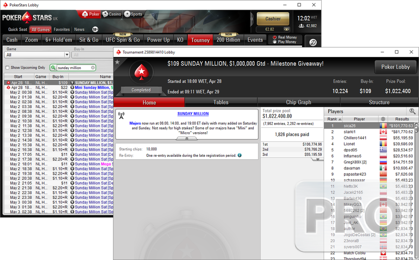This screenshot has width=419, height=260.
Task: Click the Poker Lobby button
Action: pyautogui.click(x=395, y=67)
